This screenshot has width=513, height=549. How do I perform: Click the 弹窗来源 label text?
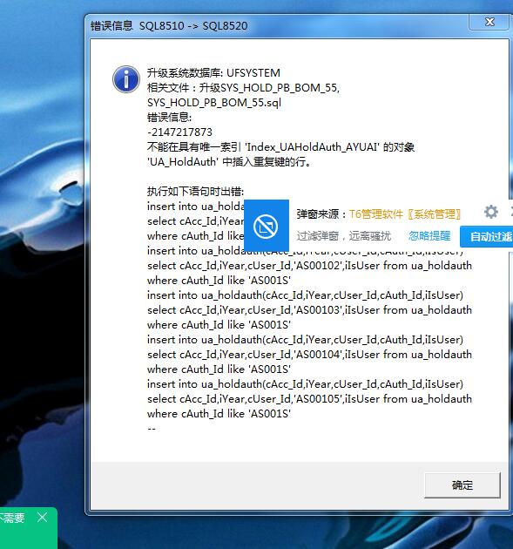point(321,213)
